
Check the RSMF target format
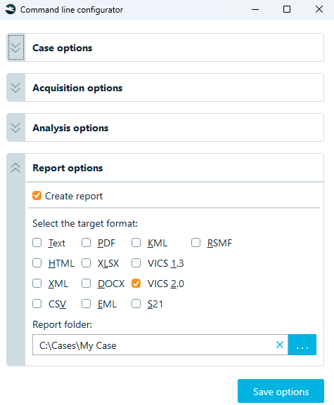[x=196, y=243]
